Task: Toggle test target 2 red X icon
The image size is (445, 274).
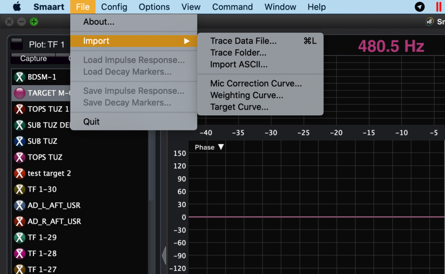Action: 20,173
